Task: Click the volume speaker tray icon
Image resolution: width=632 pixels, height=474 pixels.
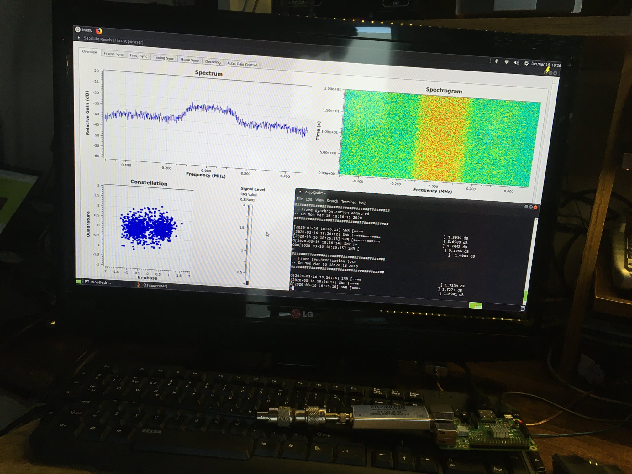Action: point(516,63)
